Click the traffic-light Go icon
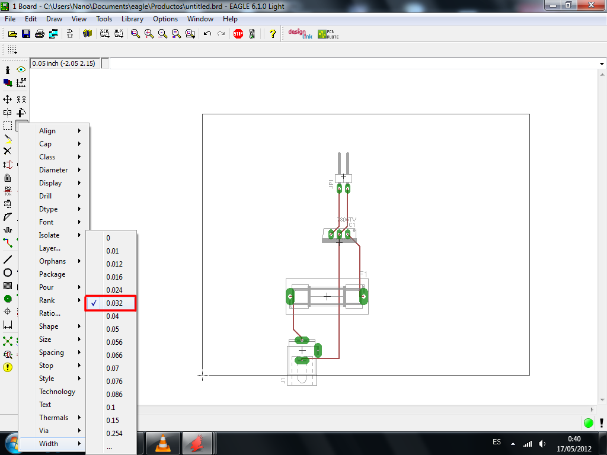Screen dimensions: 607x455 point(252,34)
